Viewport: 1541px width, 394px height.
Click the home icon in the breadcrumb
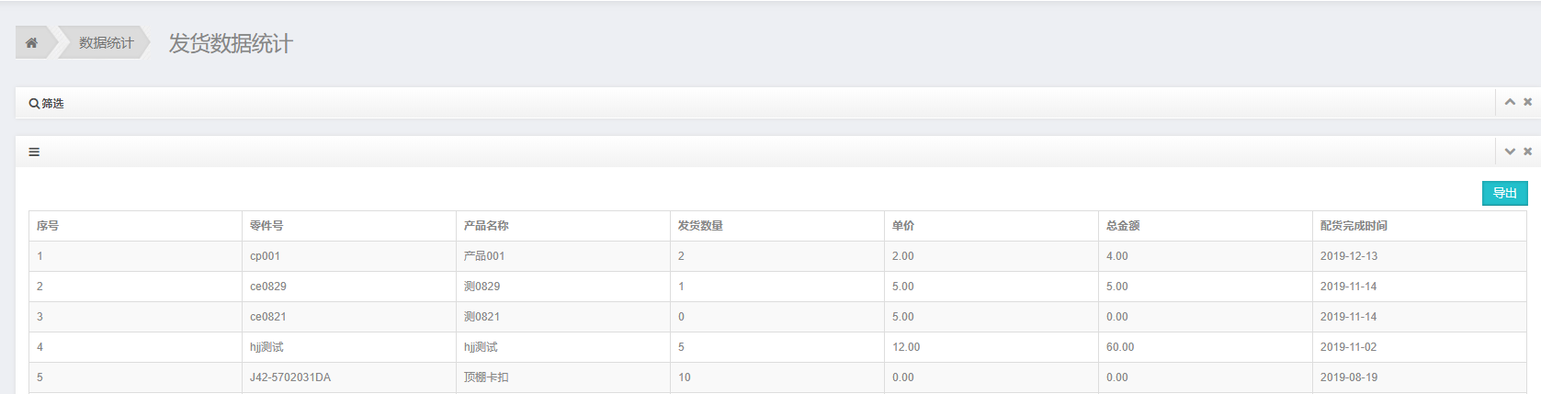click(31, 43)
